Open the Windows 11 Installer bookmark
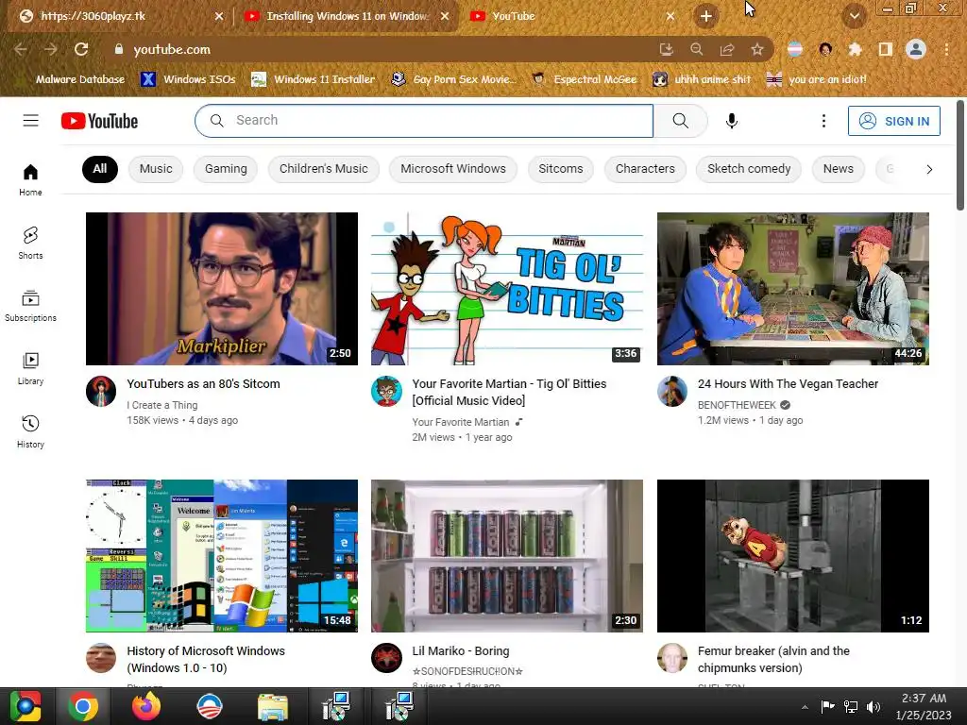This screenshot has width=967, height=725. point(314,79)
